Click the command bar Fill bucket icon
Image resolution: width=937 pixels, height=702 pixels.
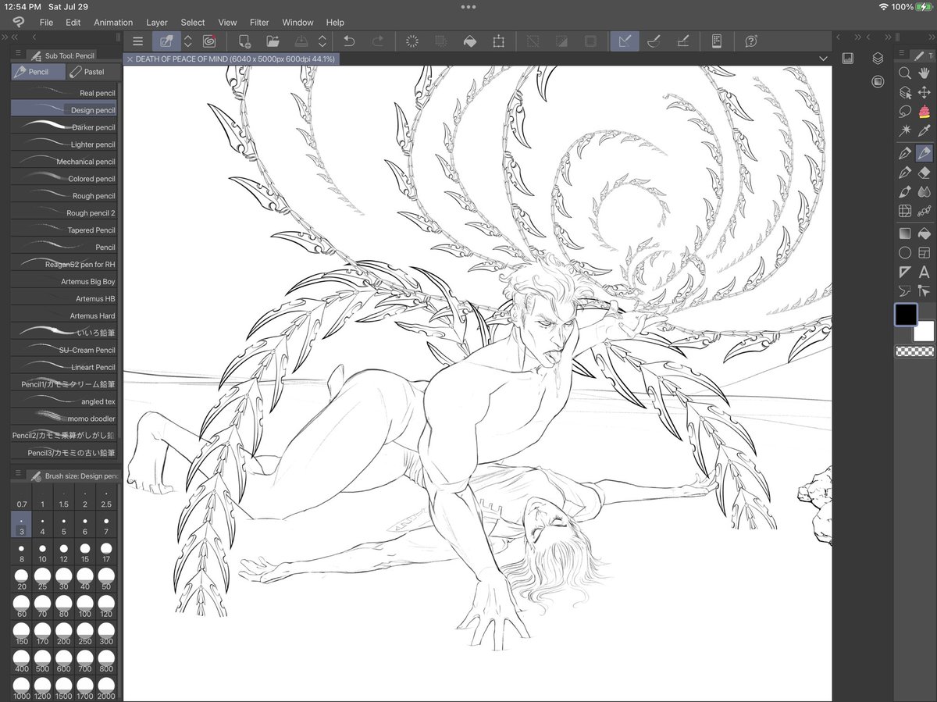pos(469,41)
